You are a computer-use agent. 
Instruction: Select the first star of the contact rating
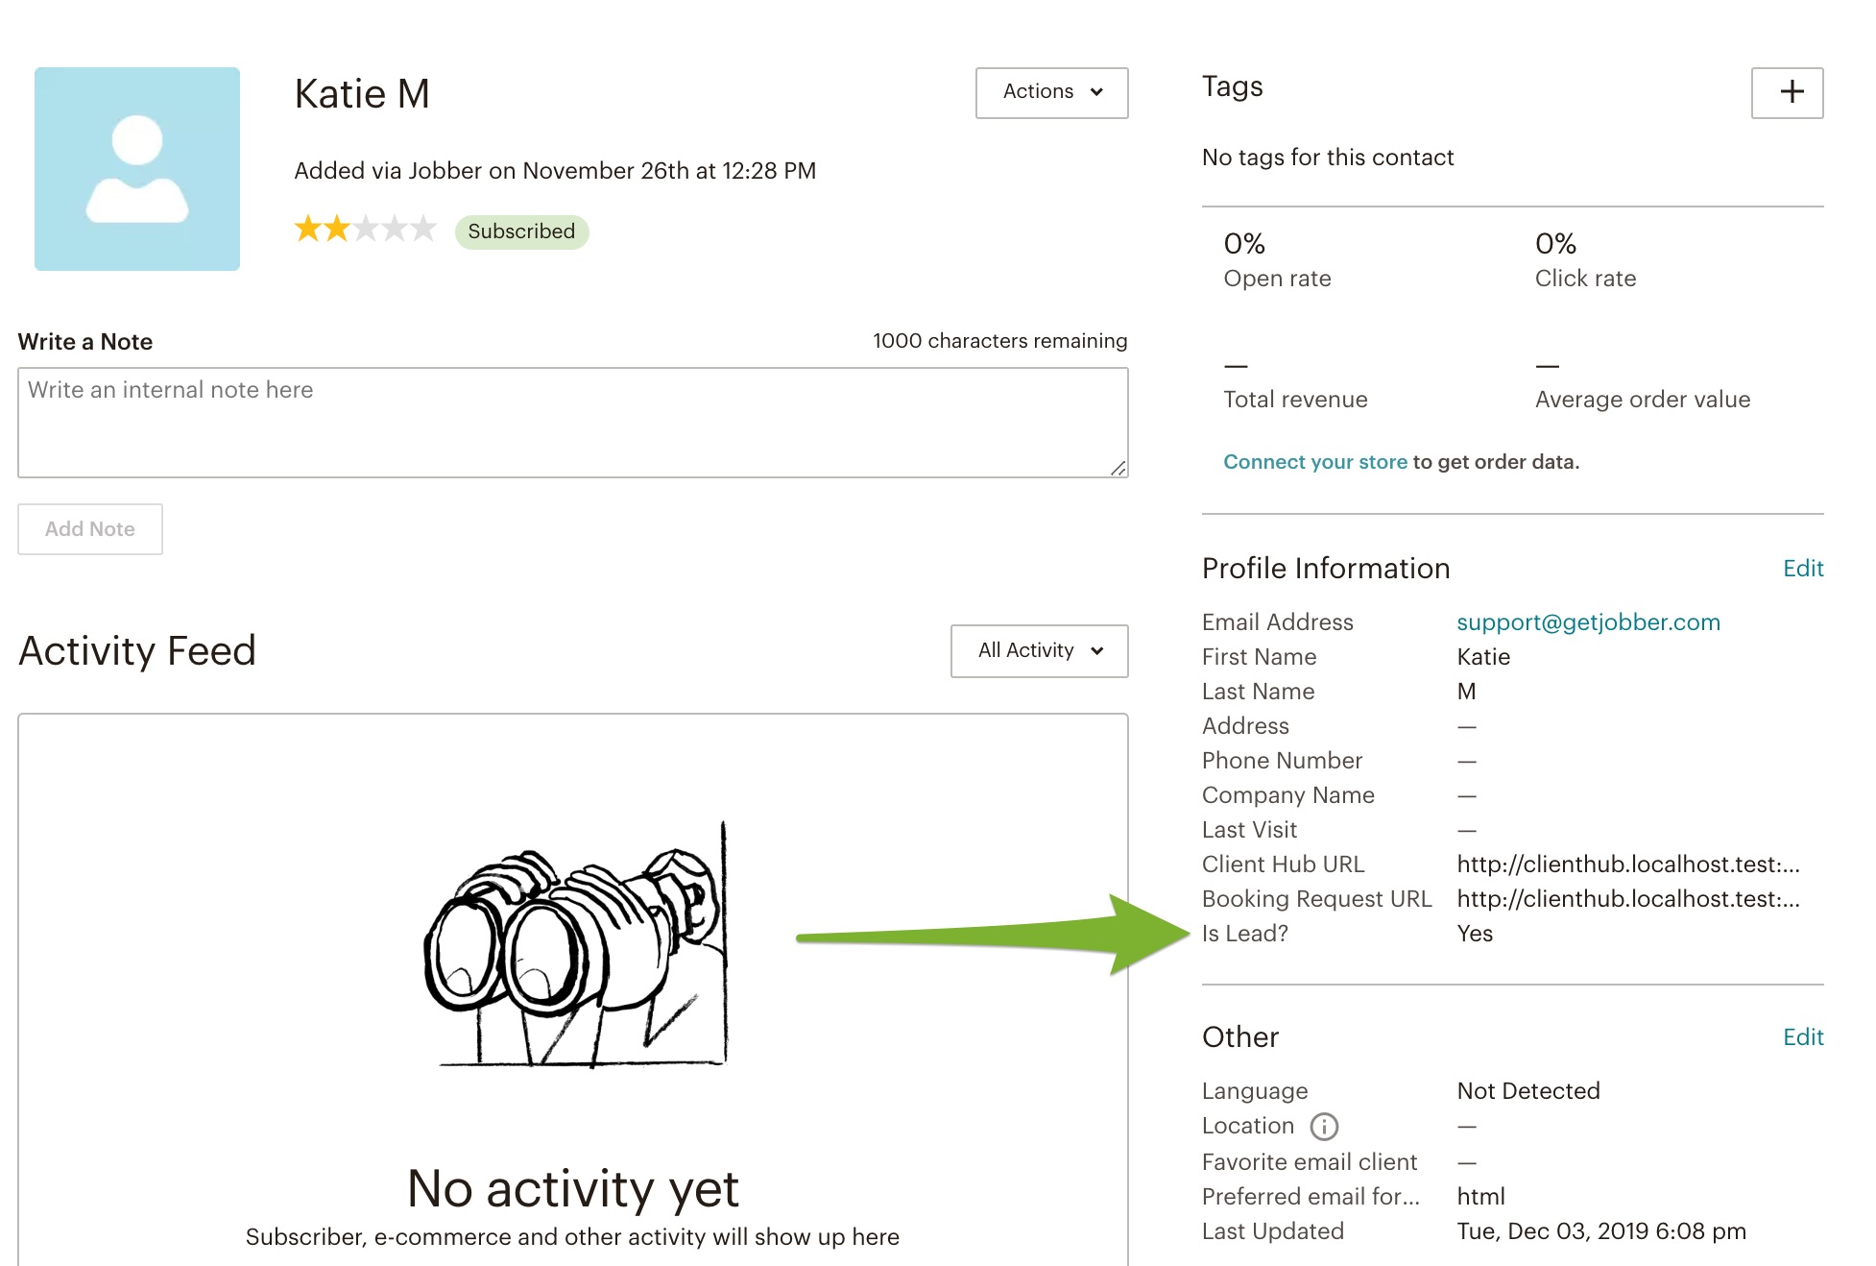click(306, 229)
